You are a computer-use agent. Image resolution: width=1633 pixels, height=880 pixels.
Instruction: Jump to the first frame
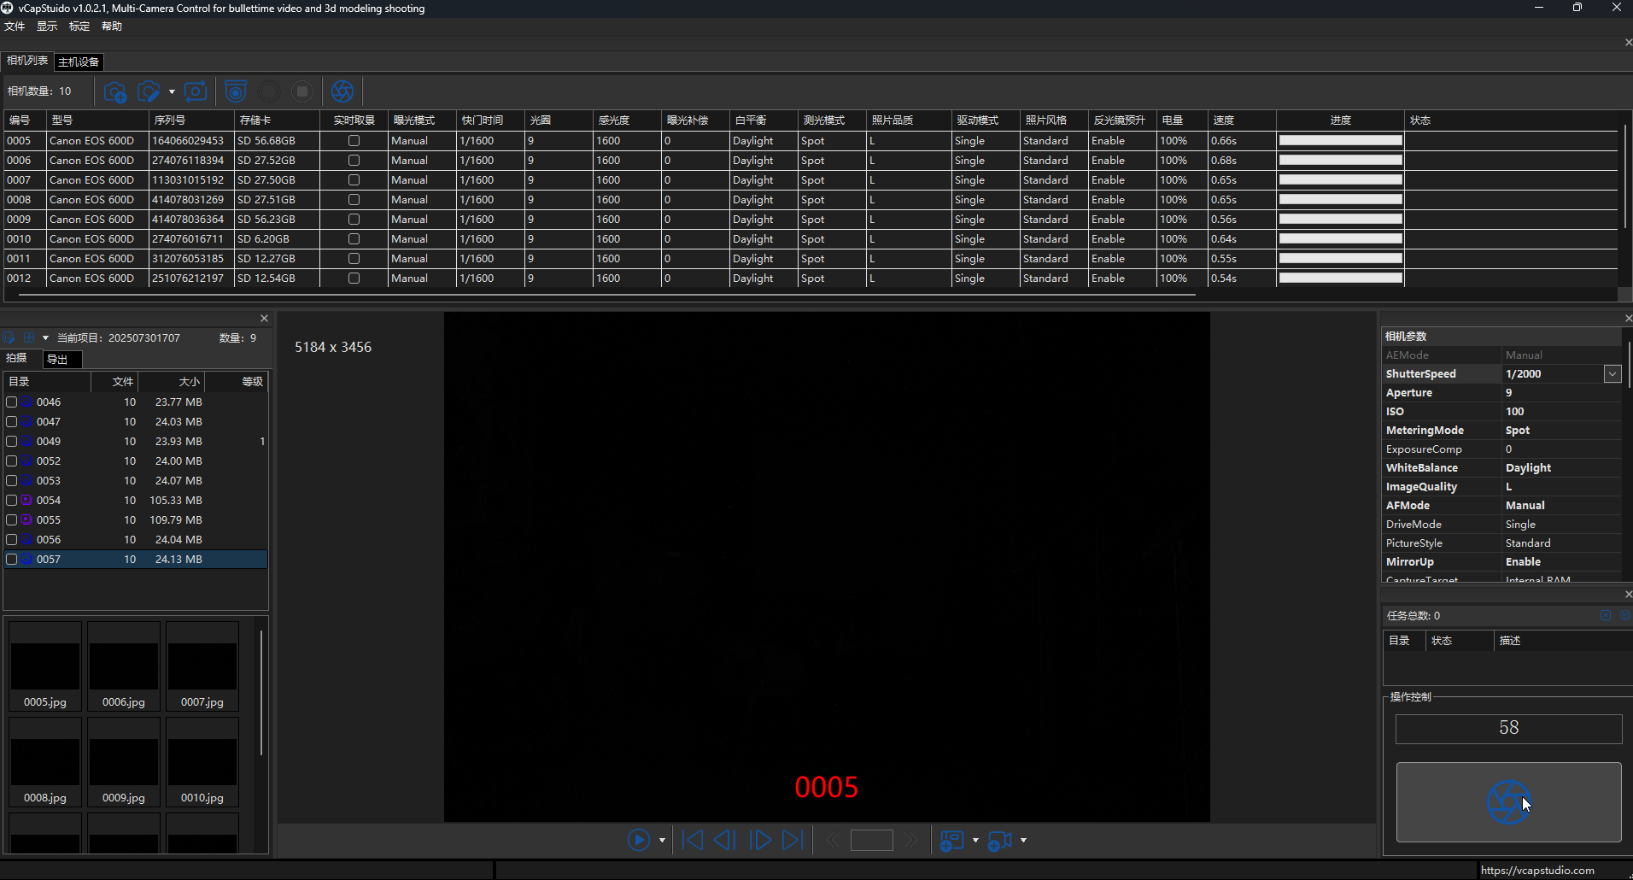pyautogui.click(x=693, y=841)
